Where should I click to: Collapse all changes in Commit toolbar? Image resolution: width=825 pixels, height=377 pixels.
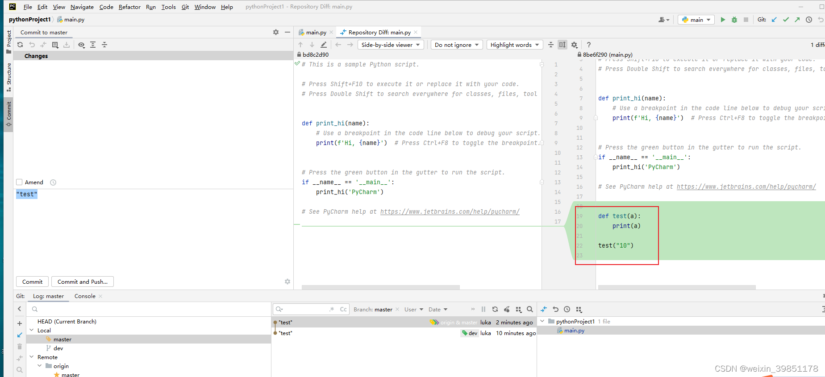click(104, 45)
